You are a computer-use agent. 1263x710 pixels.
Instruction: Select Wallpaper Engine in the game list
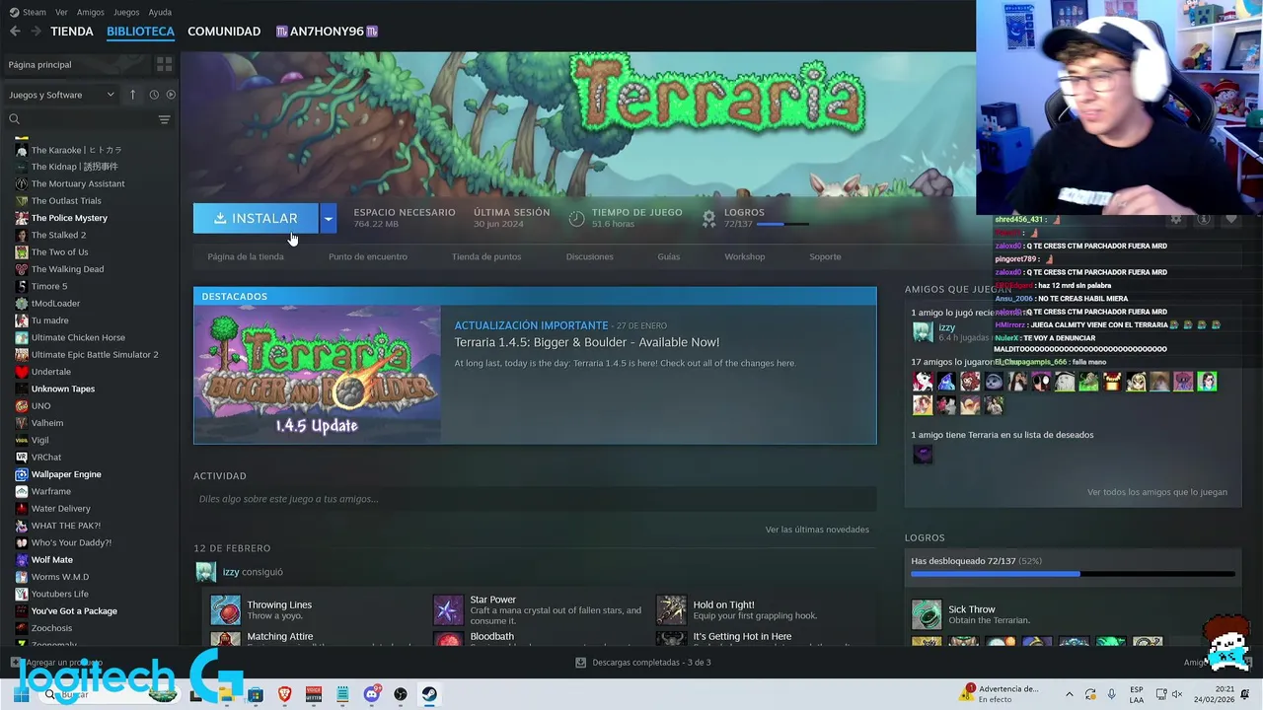point(66,474)
